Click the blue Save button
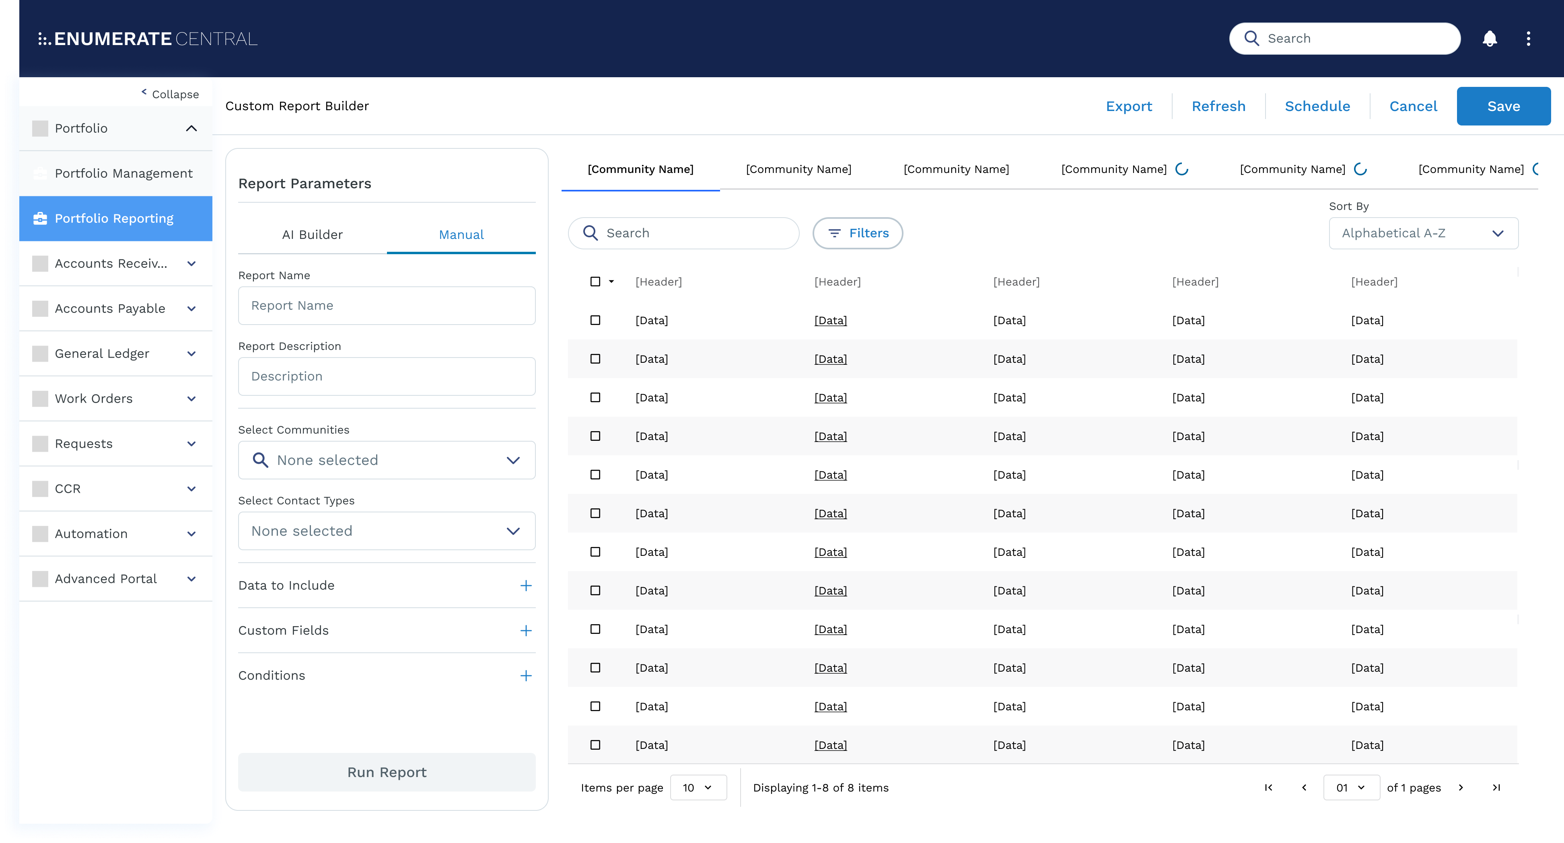This screenshot has width=1564, height=843. pyautogui.click(x=1503, y=106)
